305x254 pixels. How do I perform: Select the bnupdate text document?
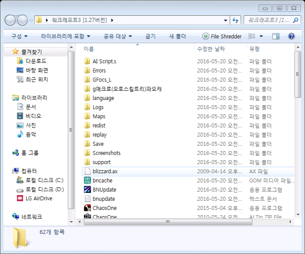pos(104,199)
